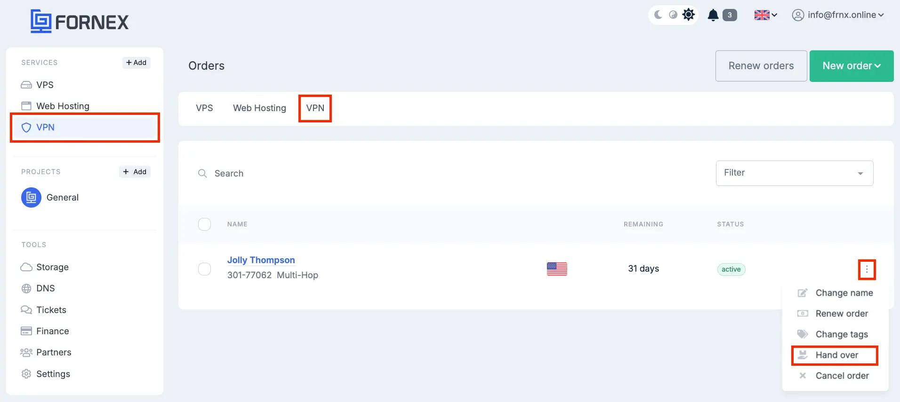Select the auto theme icon
The image size is (900, 402).
(673, 15)
